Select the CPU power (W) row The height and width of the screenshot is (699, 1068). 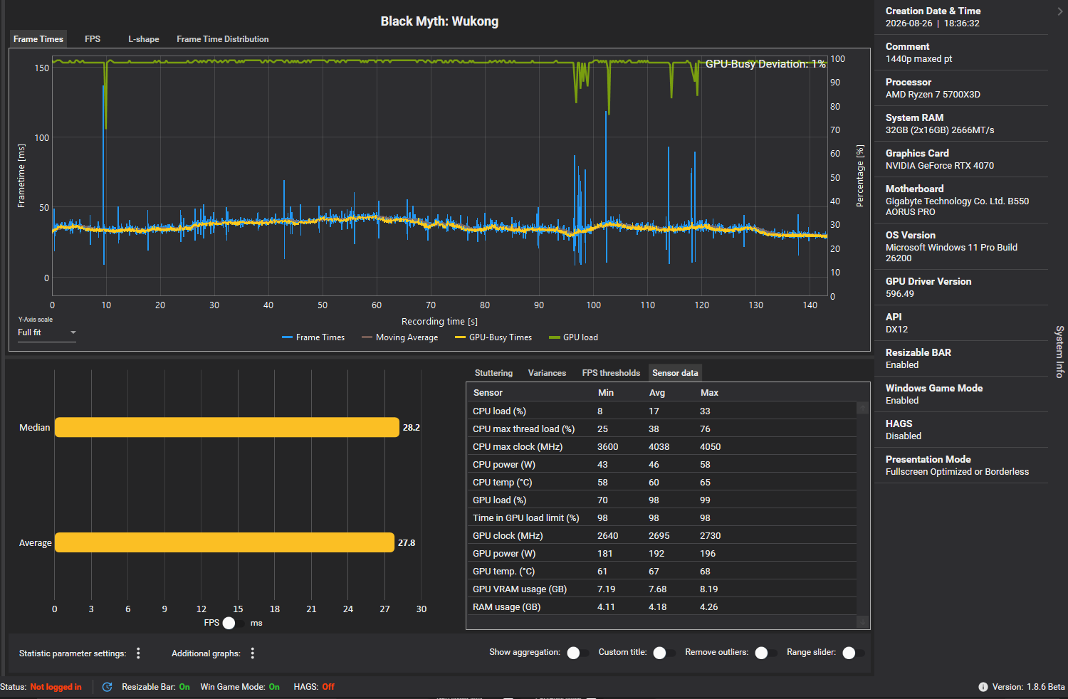pyautogui.click(x=661, y=465)
